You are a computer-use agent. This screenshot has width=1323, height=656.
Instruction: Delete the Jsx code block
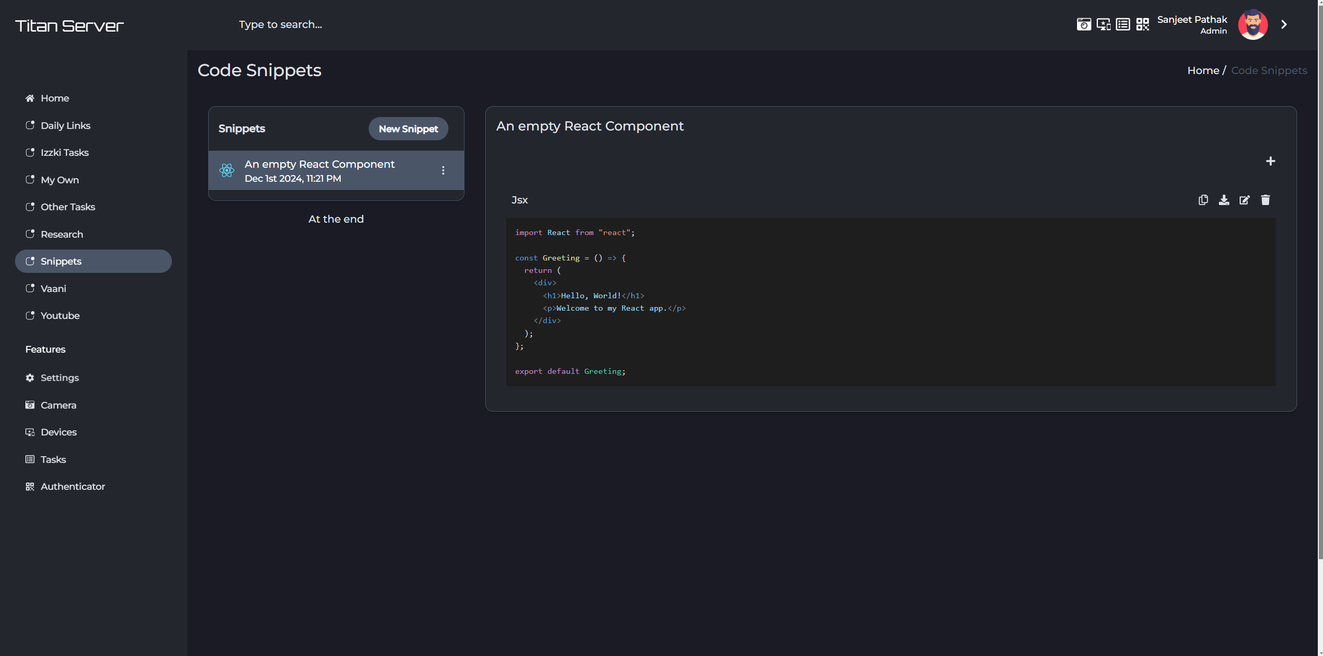point(1265,200)
